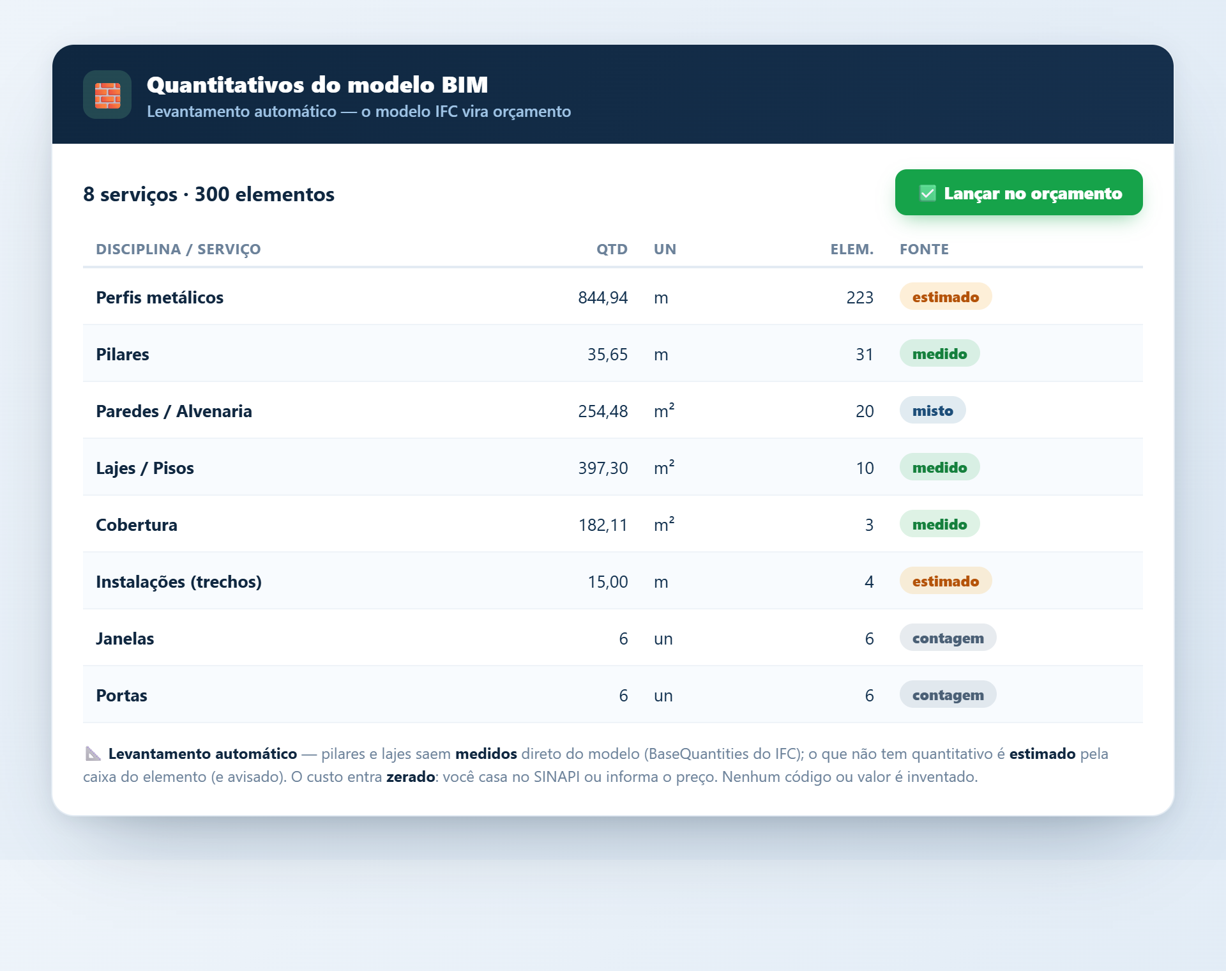Click quantity value 182,11
Viewport: 1226px width, 971px height.
603,525
